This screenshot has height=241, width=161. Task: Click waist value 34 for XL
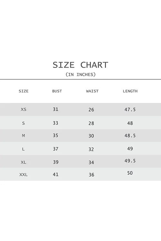(91, 162)
